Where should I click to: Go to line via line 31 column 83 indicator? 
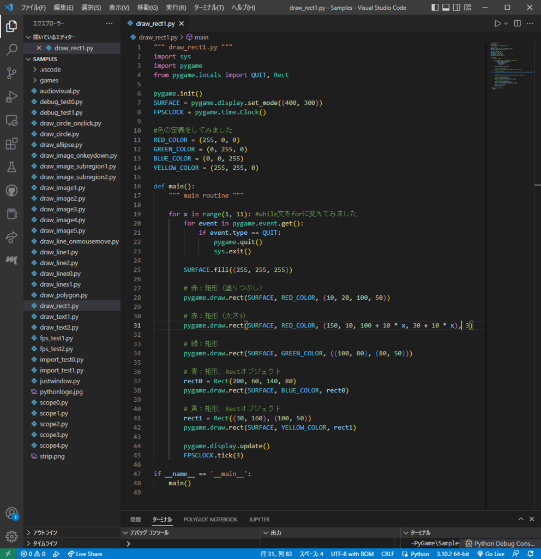276,554
